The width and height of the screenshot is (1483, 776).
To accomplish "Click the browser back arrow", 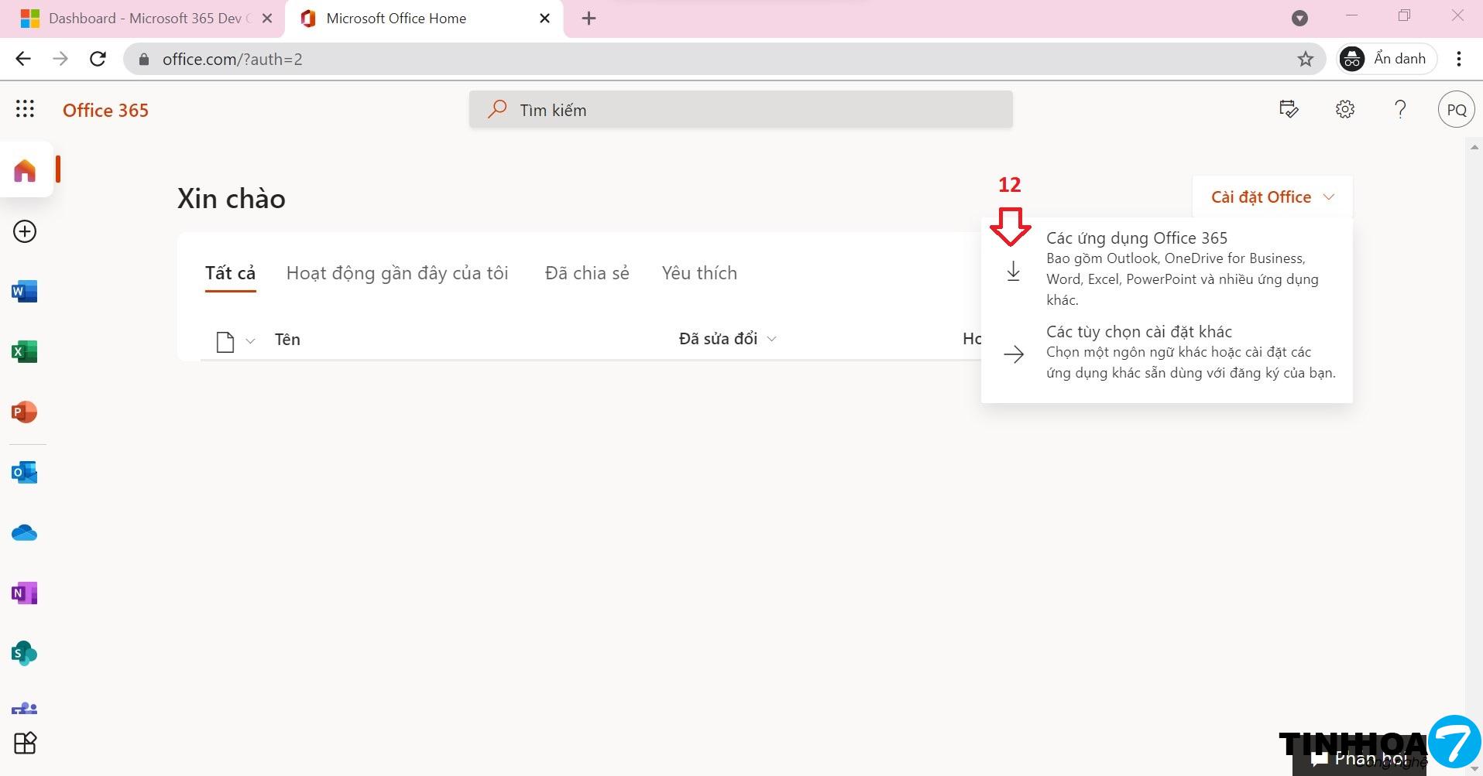I will (23, 59).
